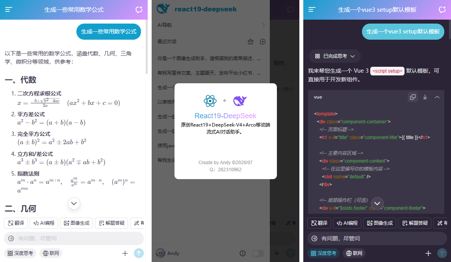Viewport: 451px width, 262px height.
Task: Click the vue language label on code block
Action: coord(318,97)
